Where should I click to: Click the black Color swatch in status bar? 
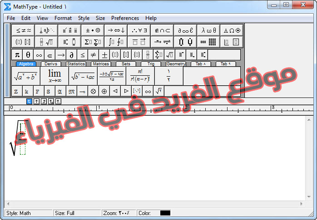165,213
